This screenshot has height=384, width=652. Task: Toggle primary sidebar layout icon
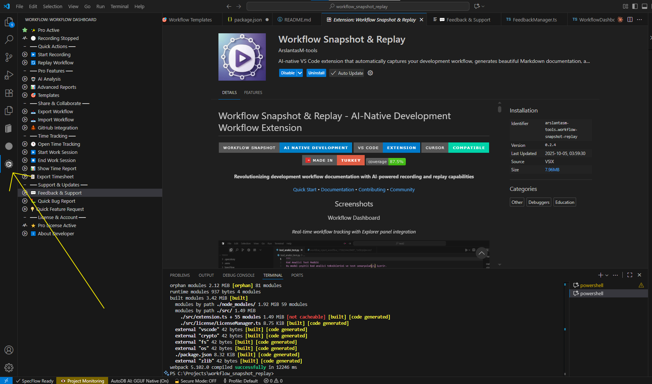point(635,6)
